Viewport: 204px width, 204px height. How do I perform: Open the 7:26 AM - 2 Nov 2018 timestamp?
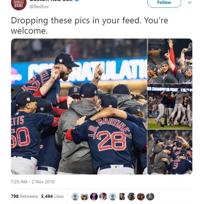point(33,182)
